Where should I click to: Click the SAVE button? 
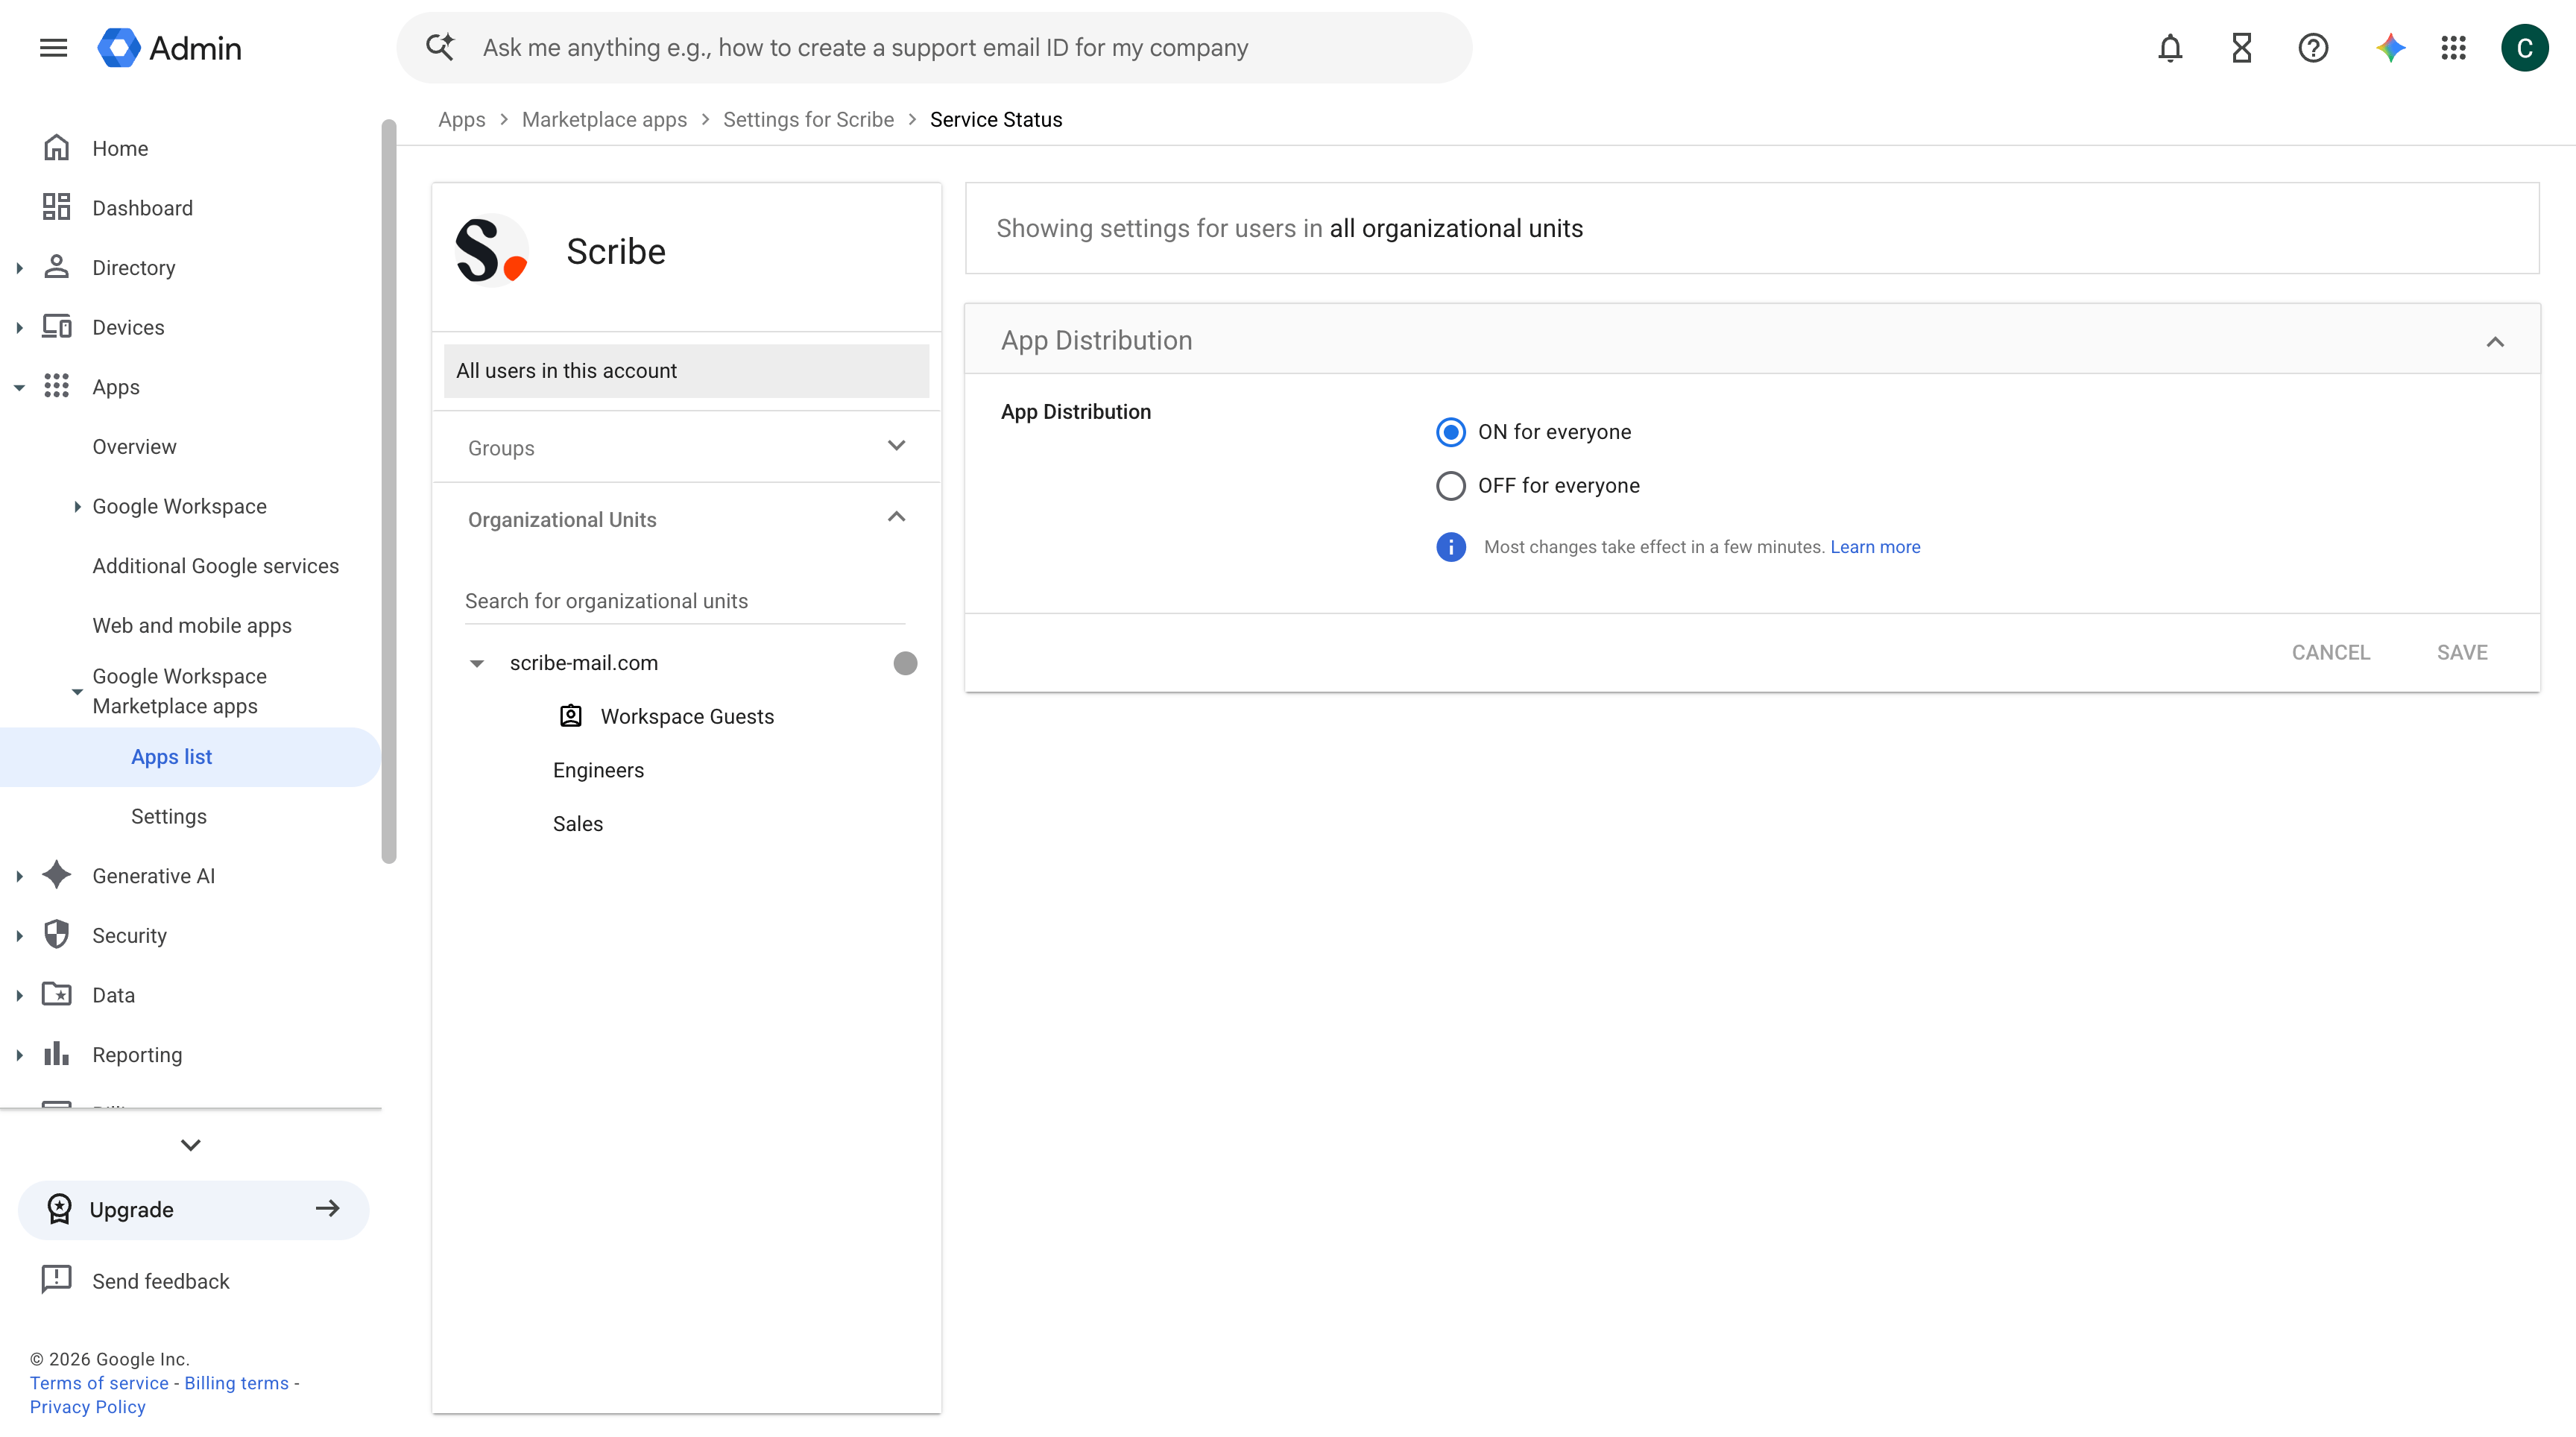pyautogui.click(x=2461, y=652)
